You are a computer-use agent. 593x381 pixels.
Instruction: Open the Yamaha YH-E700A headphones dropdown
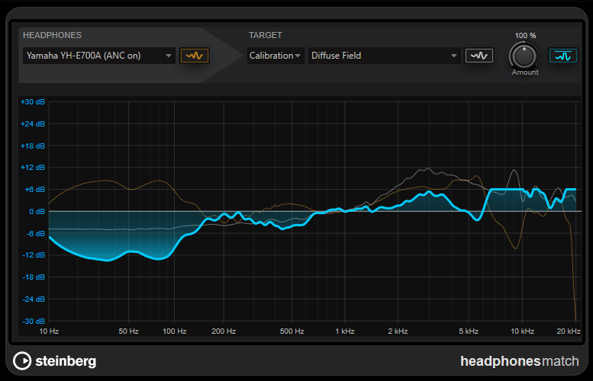[x=98, y=56]
